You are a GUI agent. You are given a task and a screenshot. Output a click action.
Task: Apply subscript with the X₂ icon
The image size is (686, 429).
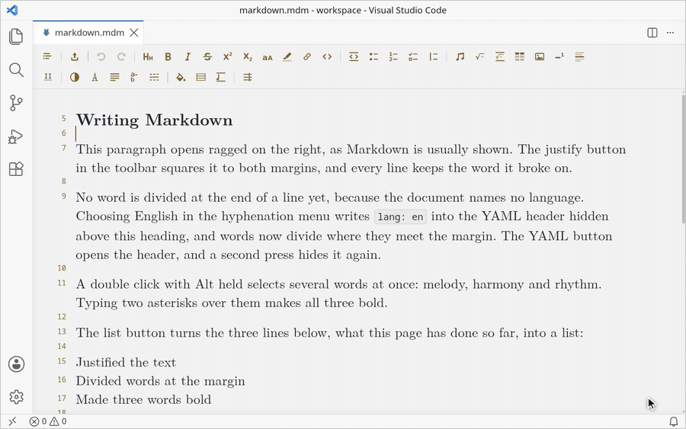[x=248, y=56]
